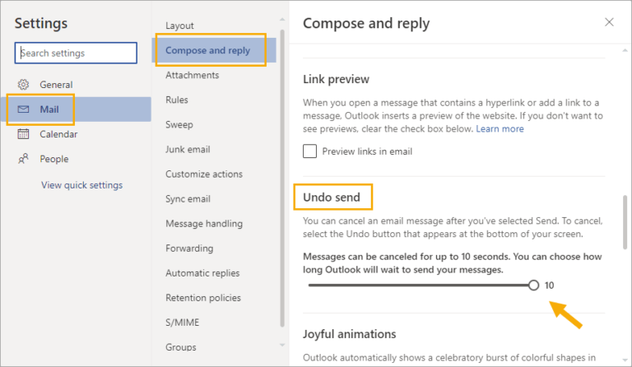The width and height of the screenshot is (632, 367).
Task: Open Learn more link about link preview
Action: pos(500,129)
